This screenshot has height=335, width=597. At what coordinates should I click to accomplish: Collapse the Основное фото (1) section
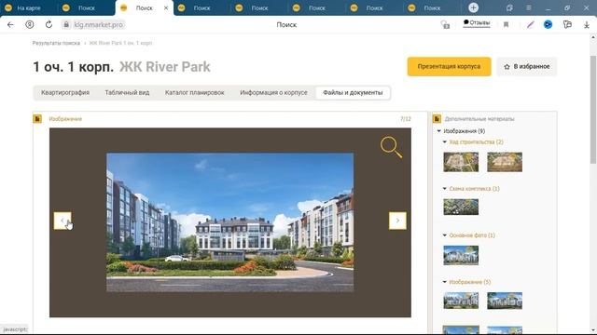point(445,235)
